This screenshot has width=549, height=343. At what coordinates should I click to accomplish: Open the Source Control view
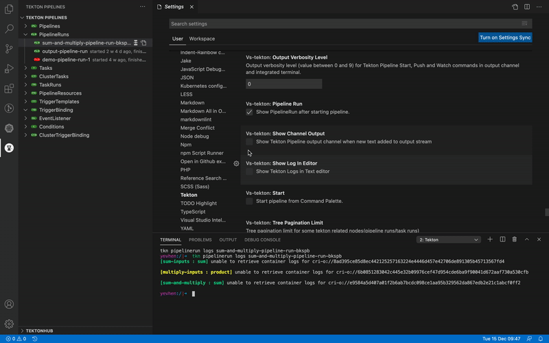pos(9,49)
